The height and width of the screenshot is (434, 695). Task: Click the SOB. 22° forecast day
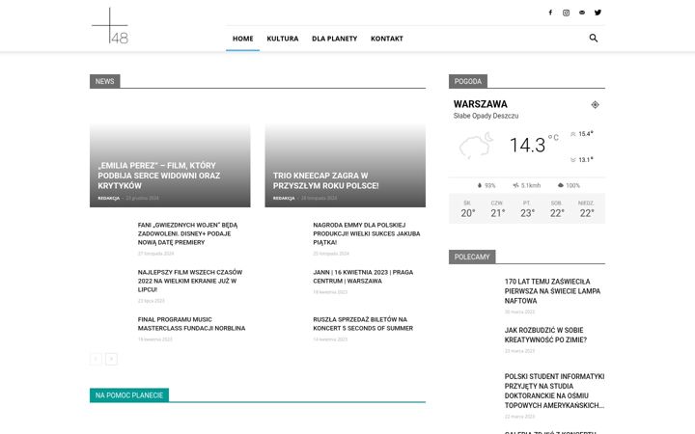coord(557,208)
